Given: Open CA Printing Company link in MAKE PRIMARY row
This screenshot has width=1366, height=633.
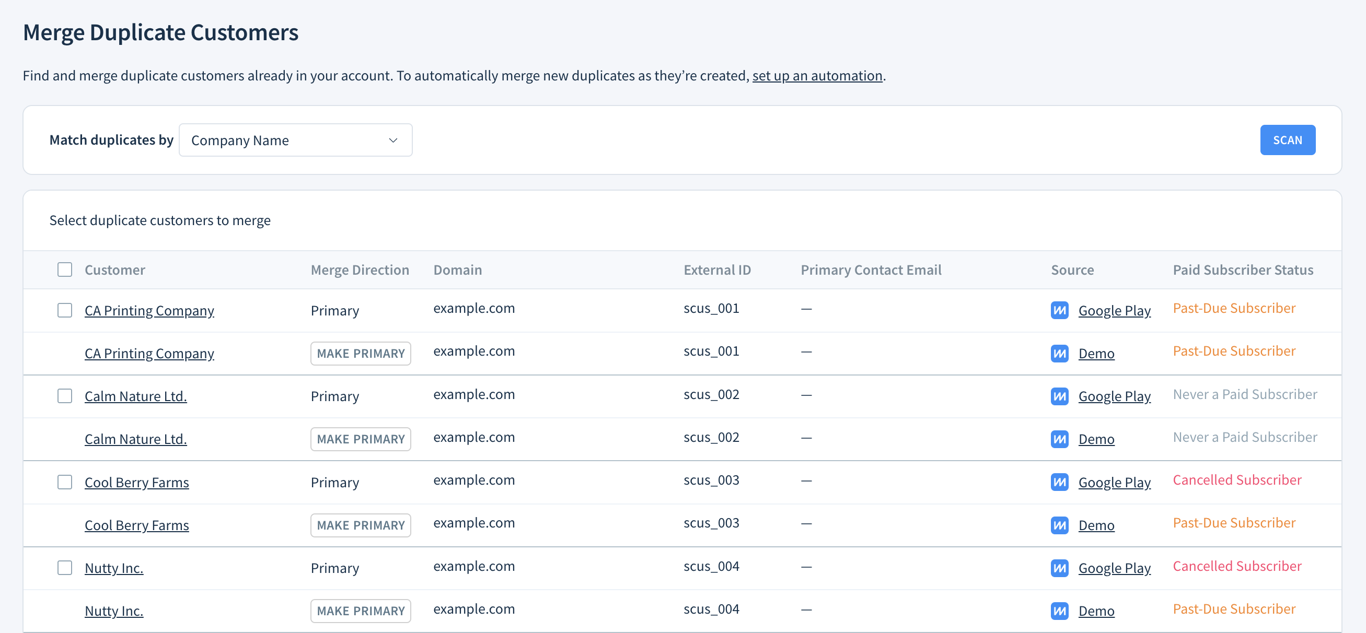Looking at the screenshot, I should pyautogui.click(x=149, y=353).
